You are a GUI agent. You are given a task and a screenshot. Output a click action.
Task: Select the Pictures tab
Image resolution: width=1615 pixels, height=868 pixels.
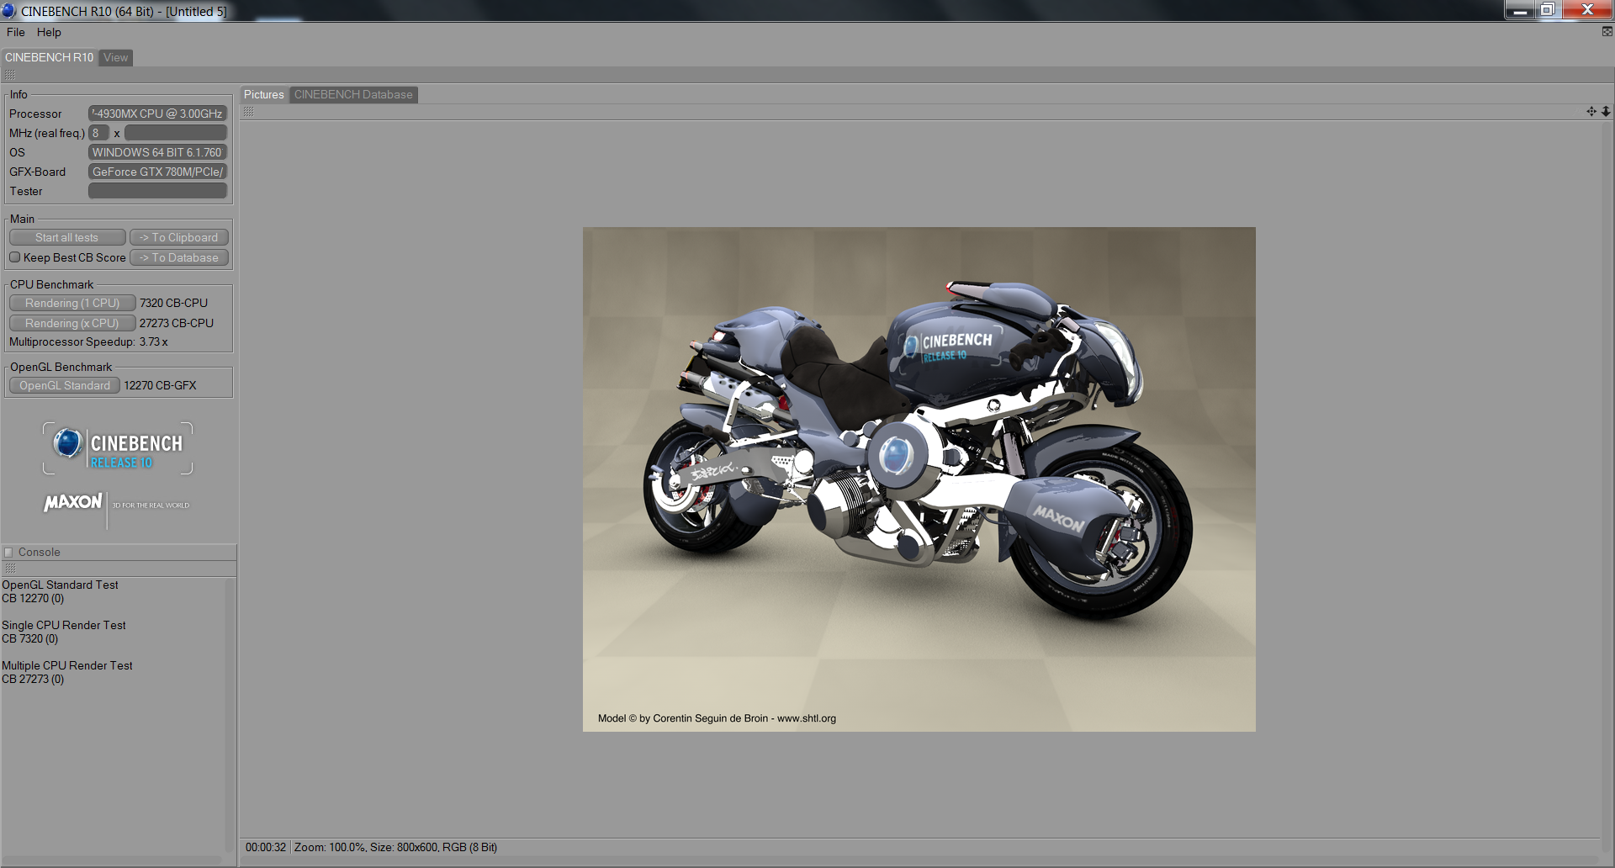264,94
